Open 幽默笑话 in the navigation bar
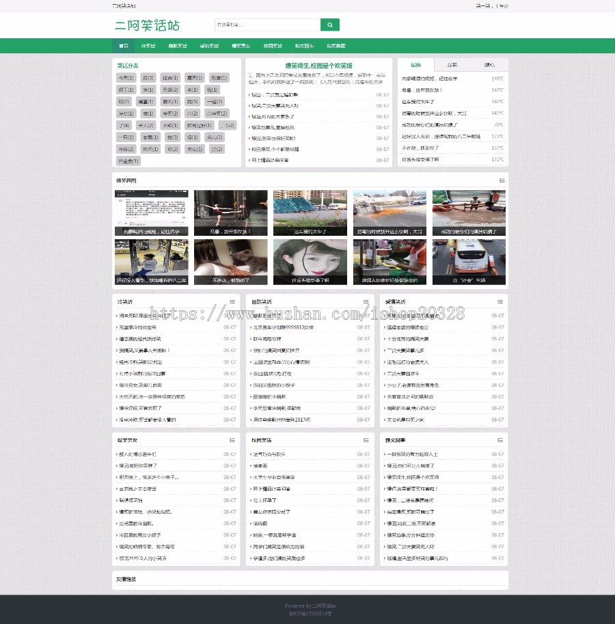This screenshot has width=615, height=624. (x=178, y=46)
